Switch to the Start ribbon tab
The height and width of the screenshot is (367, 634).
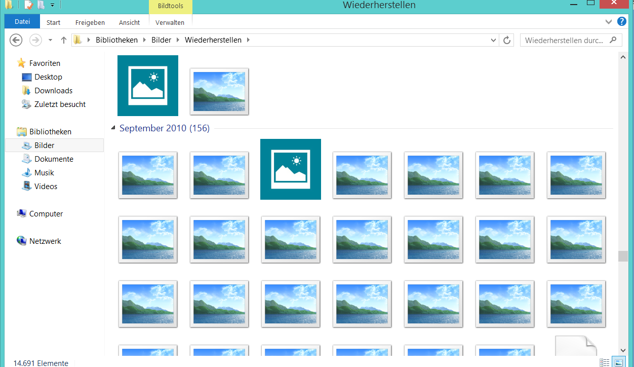coord(53,22)
